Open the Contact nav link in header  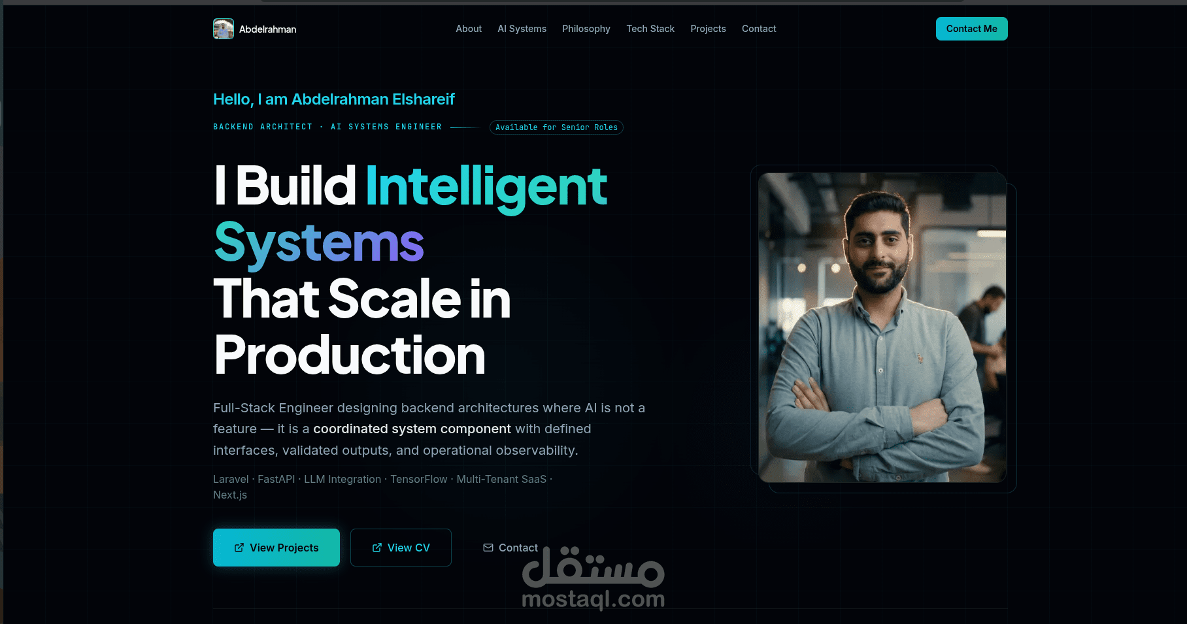[759, 29]
